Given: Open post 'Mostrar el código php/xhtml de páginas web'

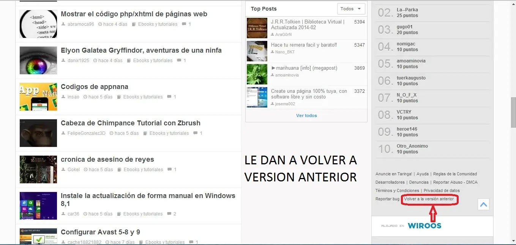Looking at the screenshot, I should point(134,14).
